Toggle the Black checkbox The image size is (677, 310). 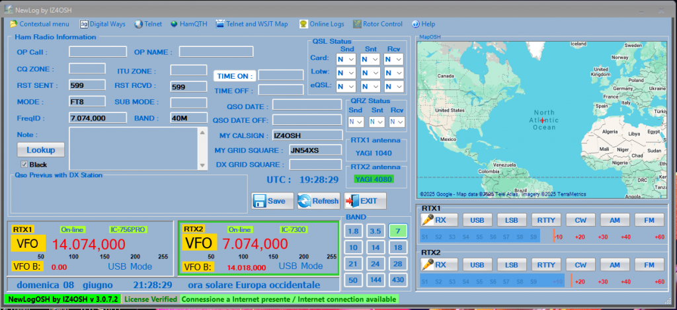(x=24, y=164)
